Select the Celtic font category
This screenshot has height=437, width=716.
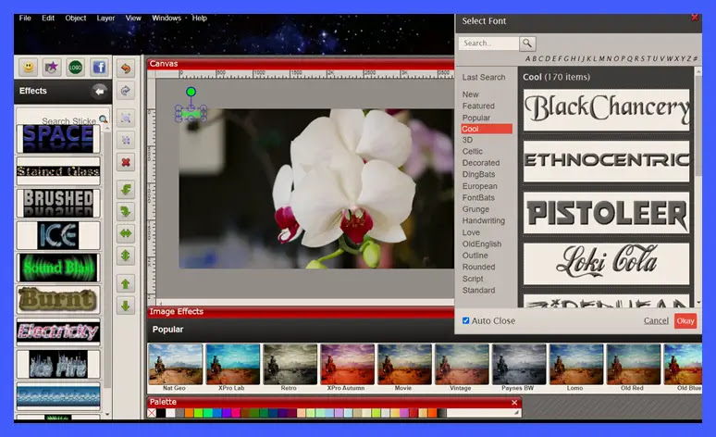pyautogui.click(x=472, y=151)
